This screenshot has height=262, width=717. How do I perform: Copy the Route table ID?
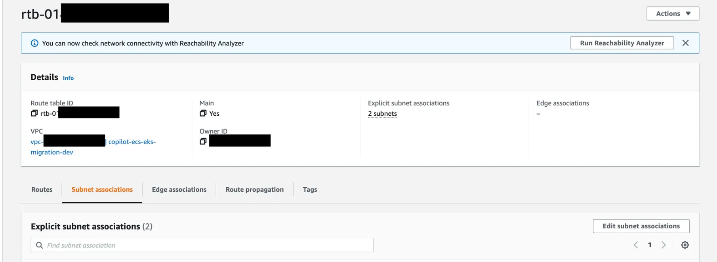[34, 113]
